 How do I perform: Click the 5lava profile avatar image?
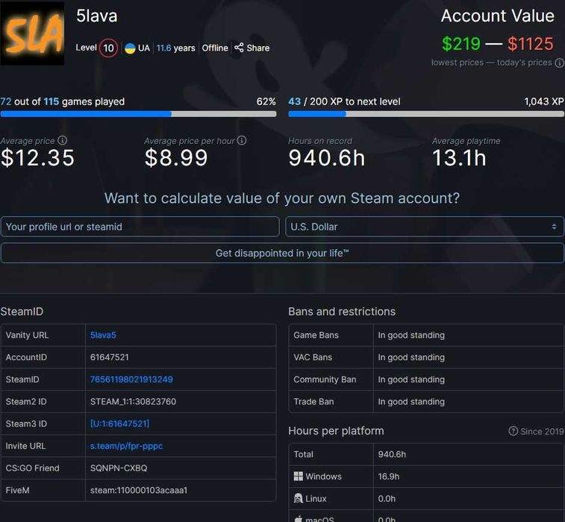(x=32, y=33)
